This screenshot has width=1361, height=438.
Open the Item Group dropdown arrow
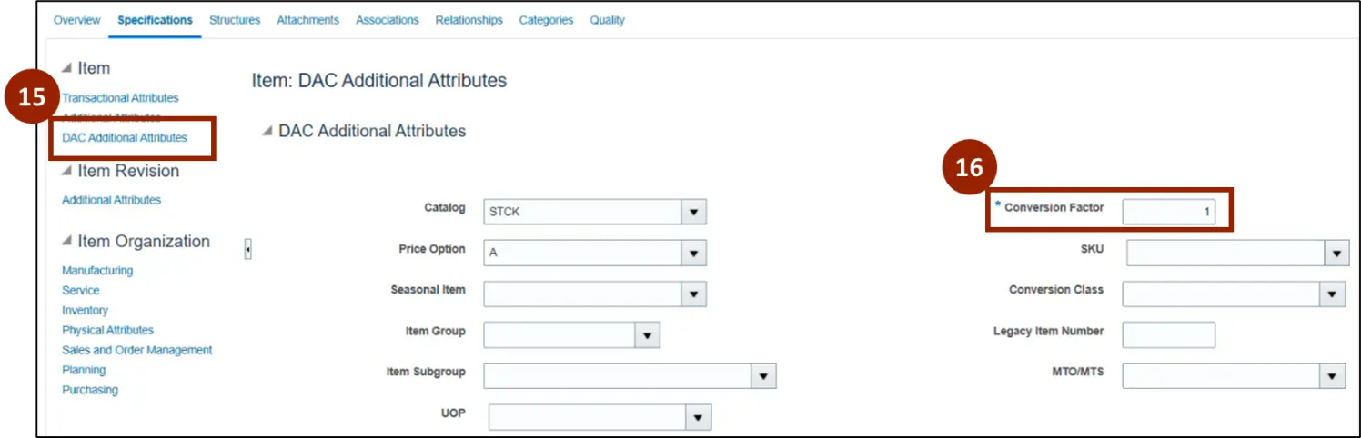pyautogui.click(x=647, y=335)
